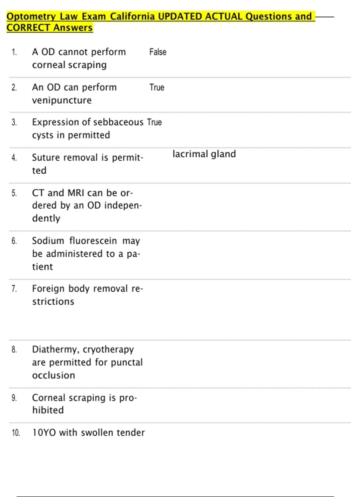Click the question number 10 label

tap(16, 433)
